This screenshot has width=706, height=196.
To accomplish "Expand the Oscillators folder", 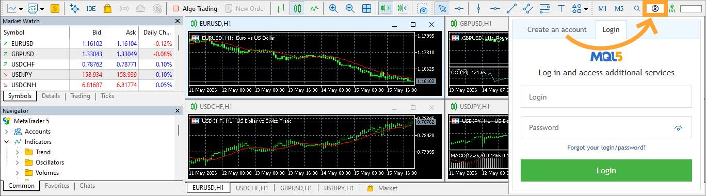I will tap(17, 162).
